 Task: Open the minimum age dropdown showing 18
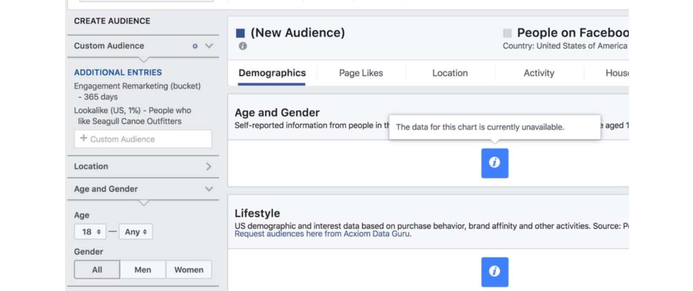90,232
